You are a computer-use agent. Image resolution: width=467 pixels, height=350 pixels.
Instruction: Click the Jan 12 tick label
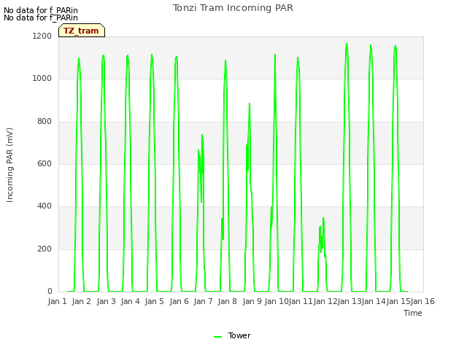coord(325,301)
